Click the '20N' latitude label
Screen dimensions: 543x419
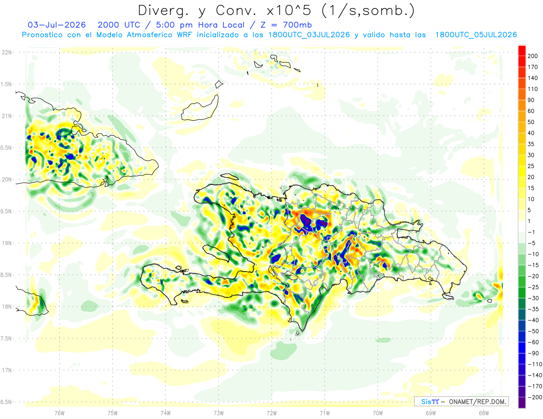tap(6, 179)
